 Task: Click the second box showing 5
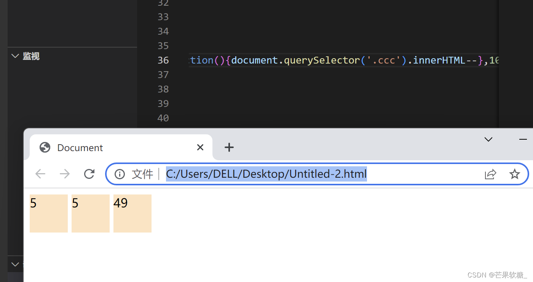point(91,213)
